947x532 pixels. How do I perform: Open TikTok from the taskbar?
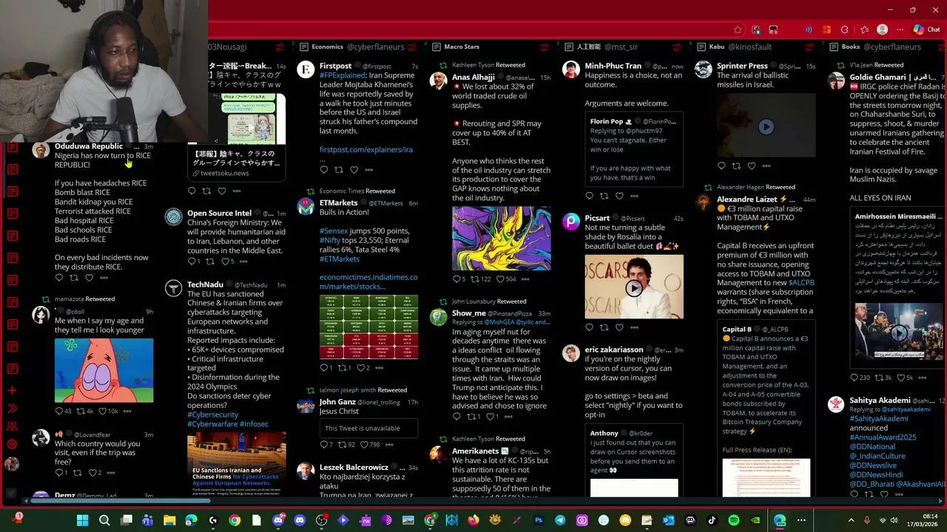click(712, 520)
